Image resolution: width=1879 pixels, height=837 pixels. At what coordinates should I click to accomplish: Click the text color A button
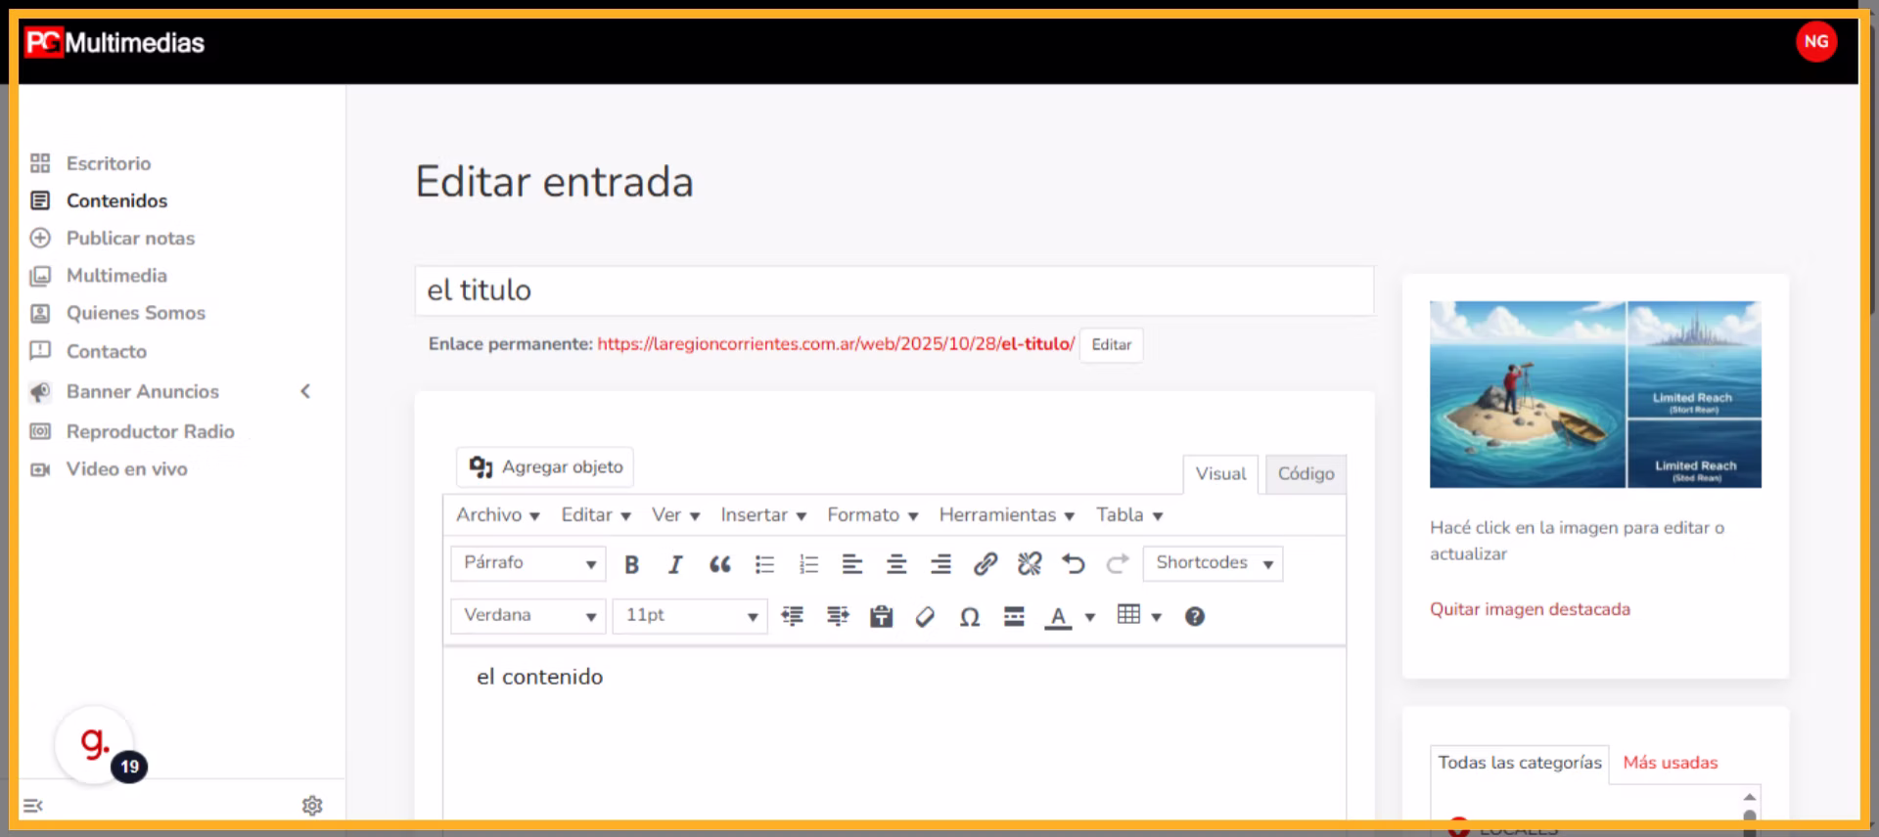(1058, 617)
